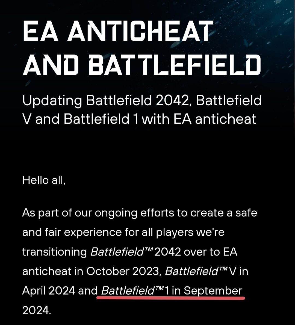The image size is (295, 325).
Task: Click the word "transitioning"
Action: [x=54, y=252]
